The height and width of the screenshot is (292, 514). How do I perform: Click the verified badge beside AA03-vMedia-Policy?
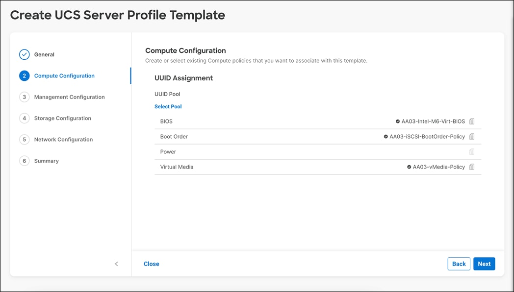[x=409, y=167]
